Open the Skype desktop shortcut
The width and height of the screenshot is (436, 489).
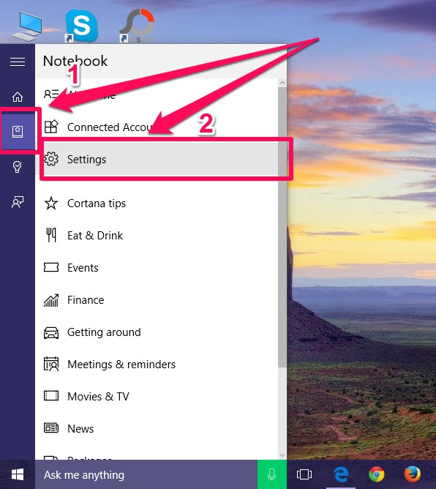pyautogui.click(x=81, y=26)
